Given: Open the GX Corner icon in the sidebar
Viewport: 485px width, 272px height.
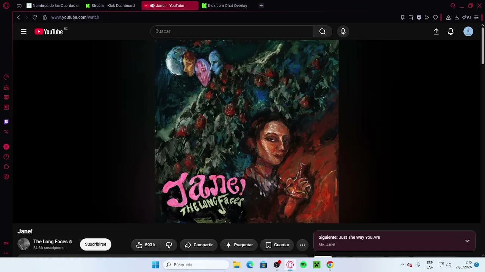Looking at the screenshot, I should 6,243.
